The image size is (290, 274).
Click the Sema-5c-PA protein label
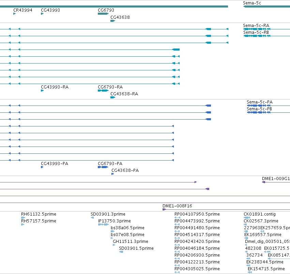click(260, 102)
